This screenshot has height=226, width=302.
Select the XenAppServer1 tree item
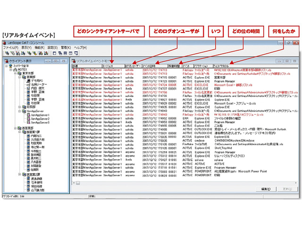point(40,115)
